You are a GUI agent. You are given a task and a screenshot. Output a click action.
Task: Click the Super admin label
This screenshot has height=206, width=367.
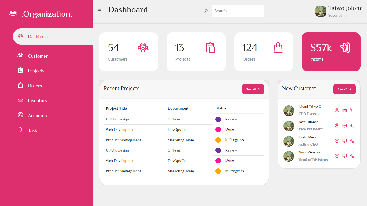(338, 15)
